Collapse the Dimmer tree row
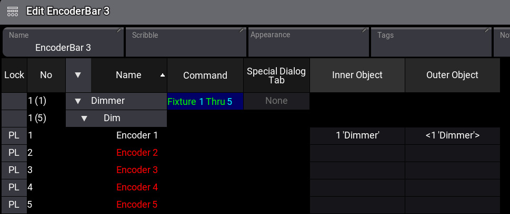 (78, 101)
